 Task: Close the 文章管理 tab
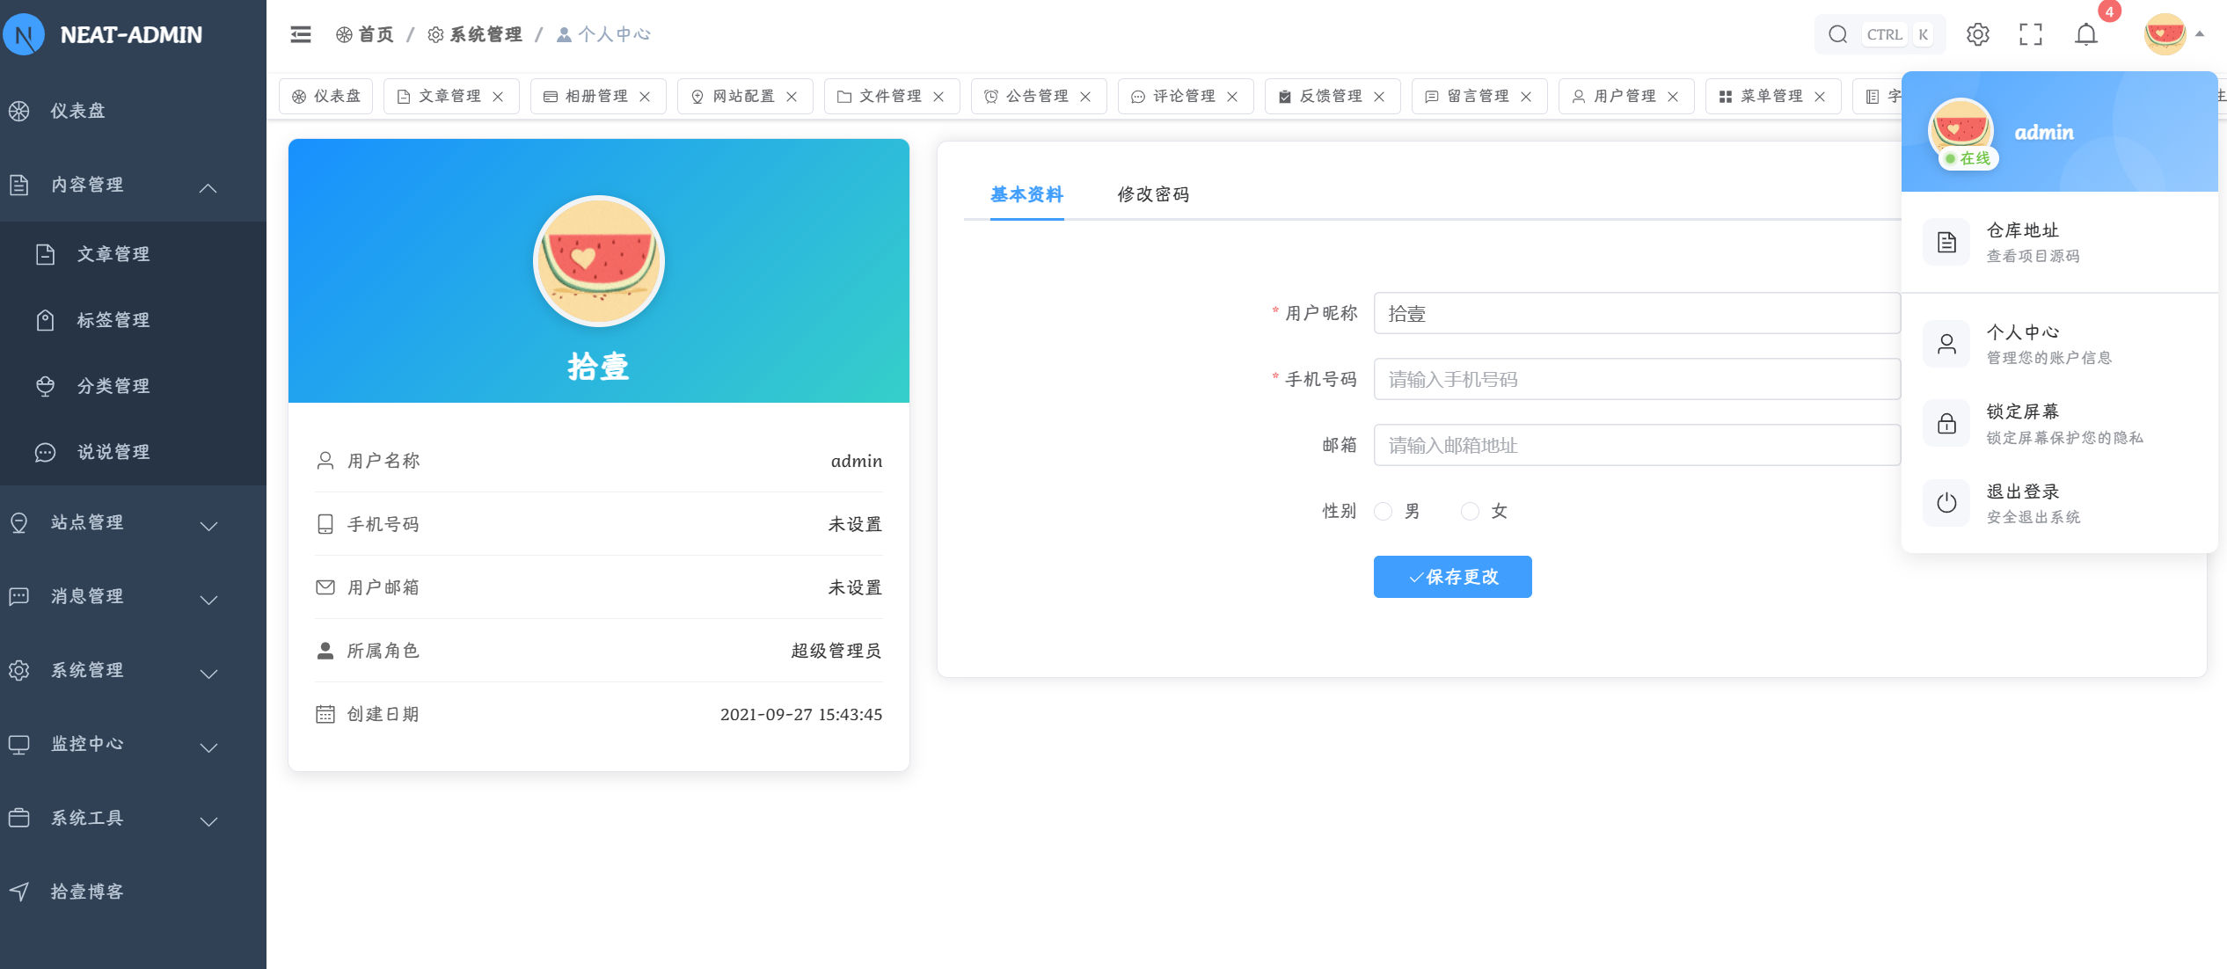click(x=499, y=97)
